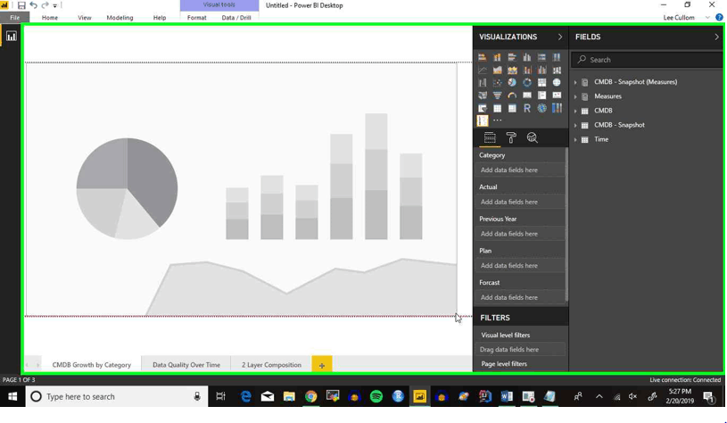Add a new report page
Viewport: 727px width, 423px height.
click(x=322, y=365)
